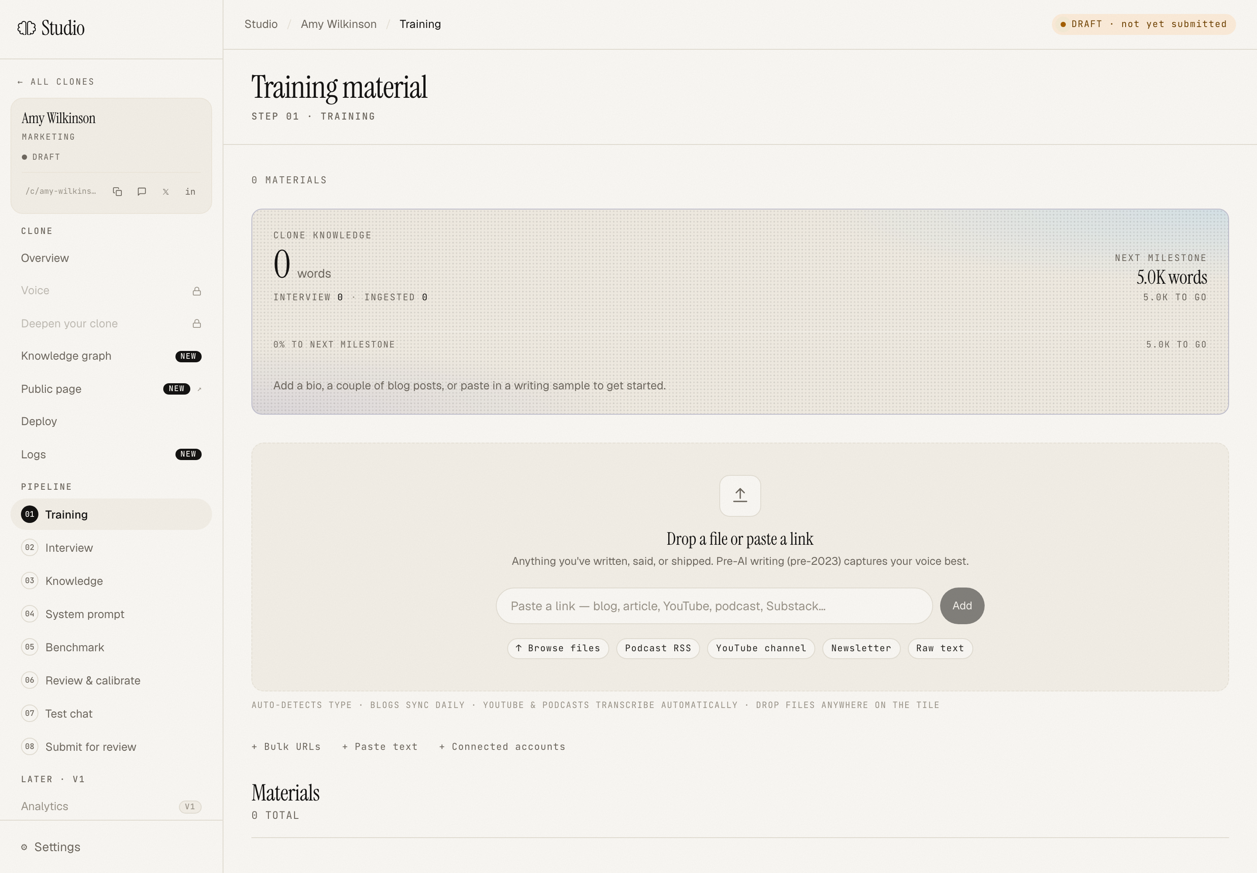Copy the clone URL with copy icon
This screenshot has width=1257, height=873.
tap(117, 192)
